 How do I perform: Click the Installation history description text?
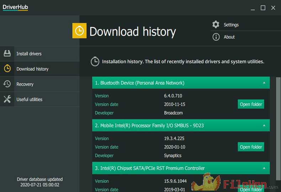pos(183,62)
